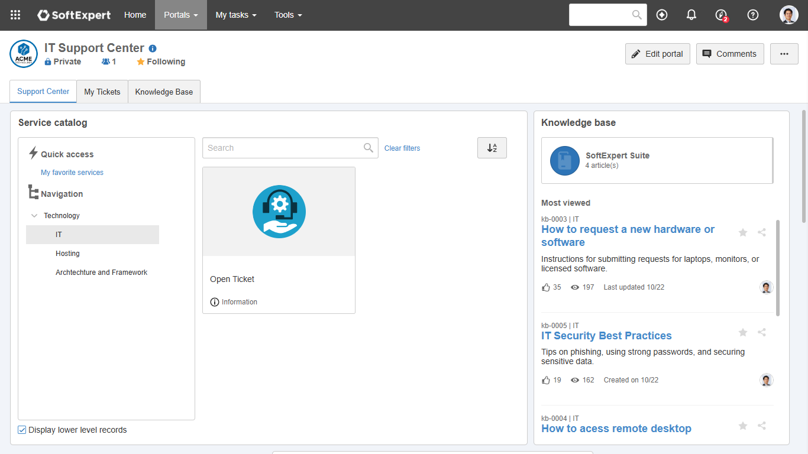Favorite the hardware or software article star
Screen dimensions: 808x454
tap(743, 232)
